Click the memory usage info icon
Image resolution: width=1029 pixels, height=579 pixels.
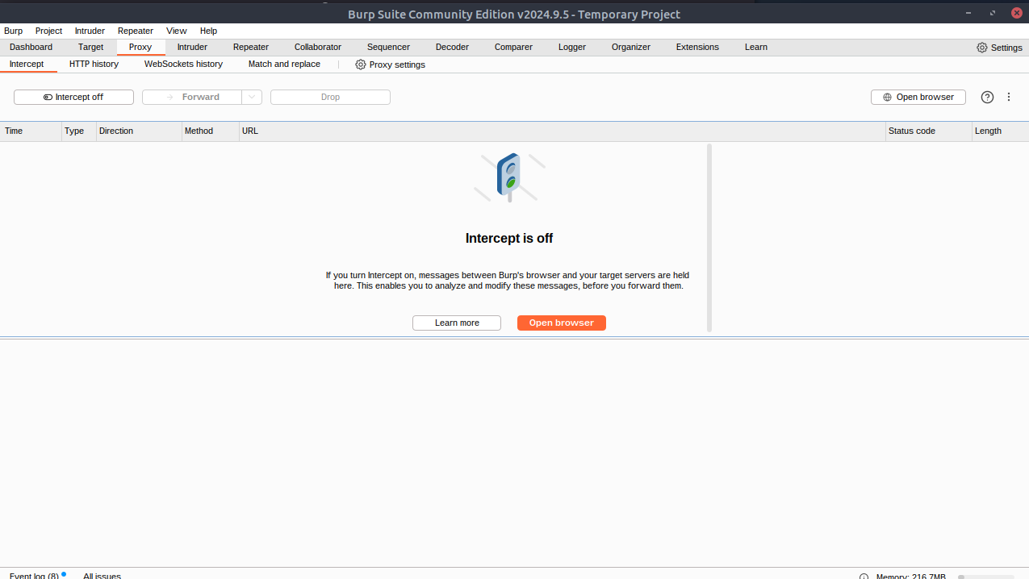coord(864,577)
